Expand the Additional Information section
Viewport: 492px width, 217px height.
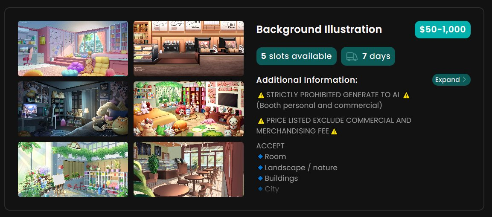tap(451, 80)
